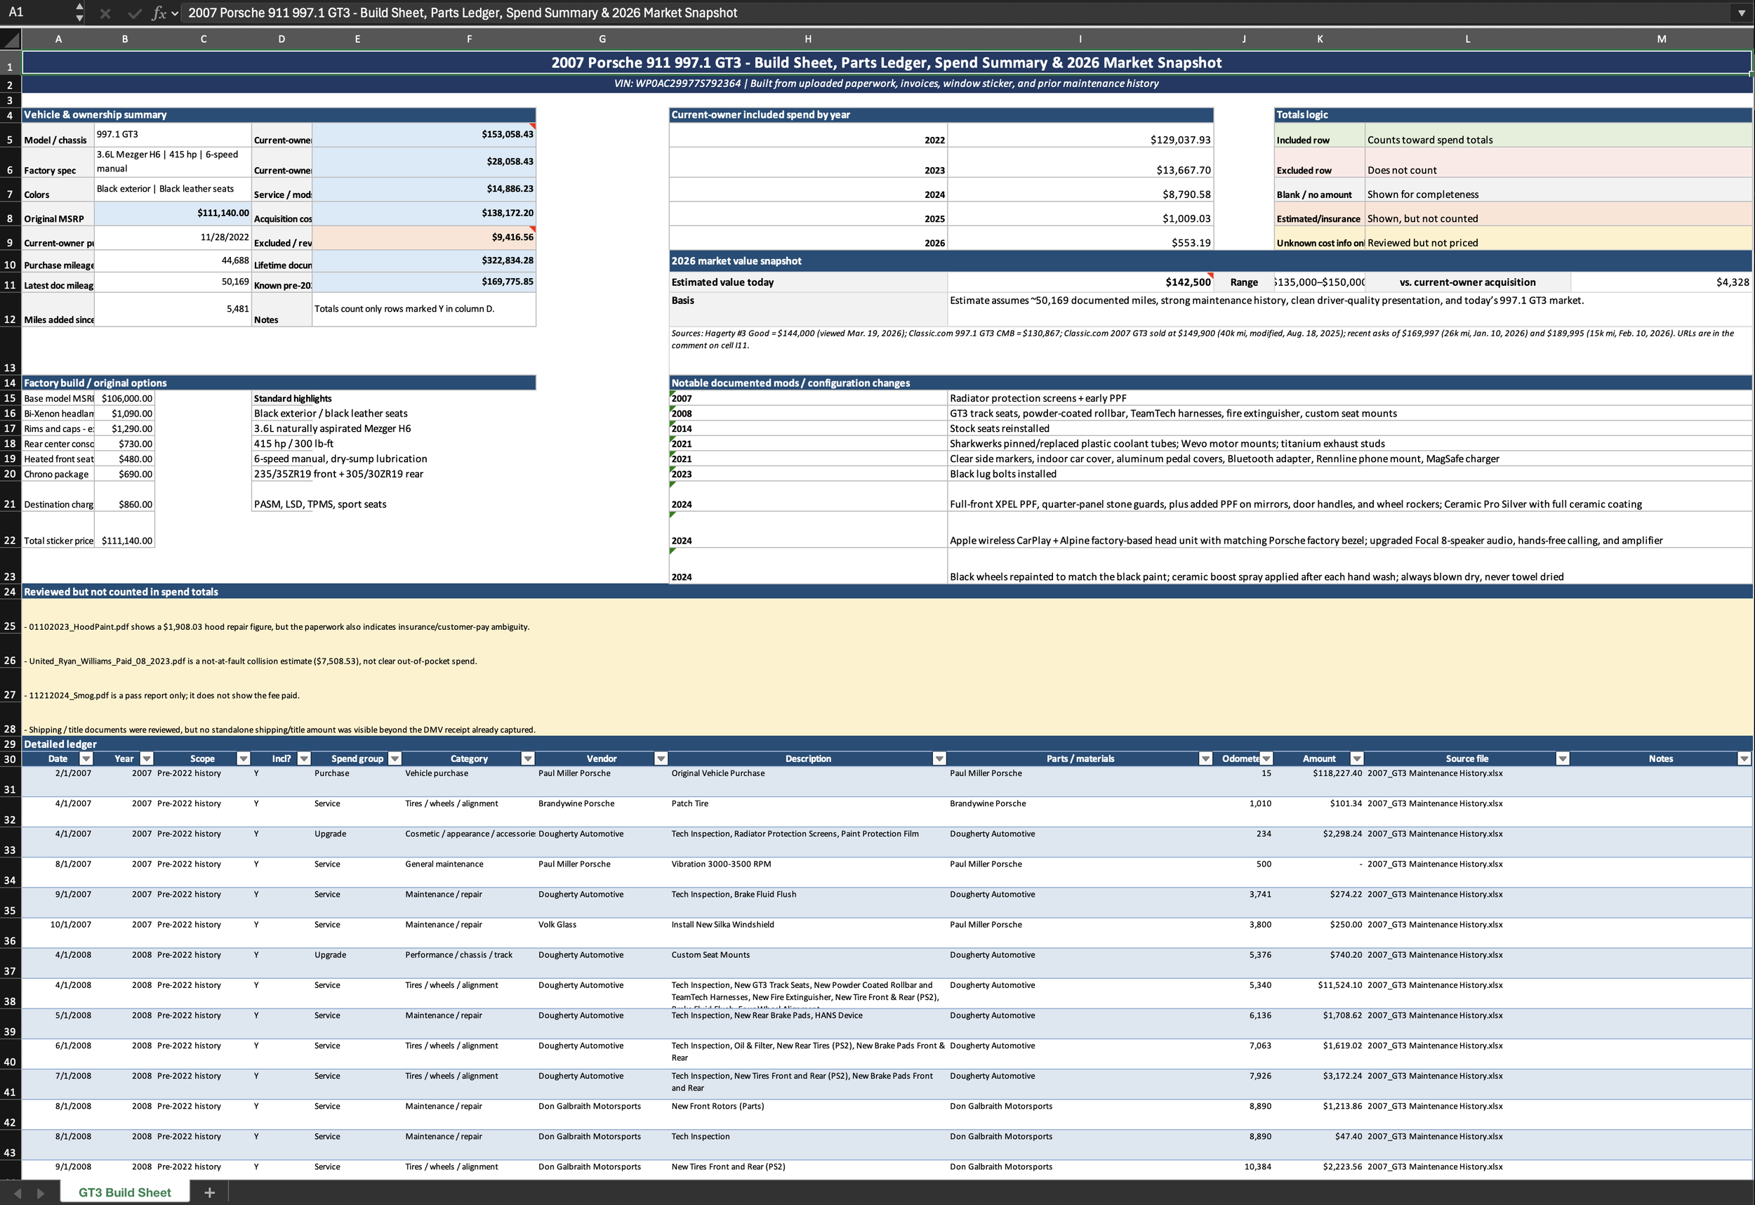Click the title cell in row 1

pyautogui.click(x=887, y=62)
